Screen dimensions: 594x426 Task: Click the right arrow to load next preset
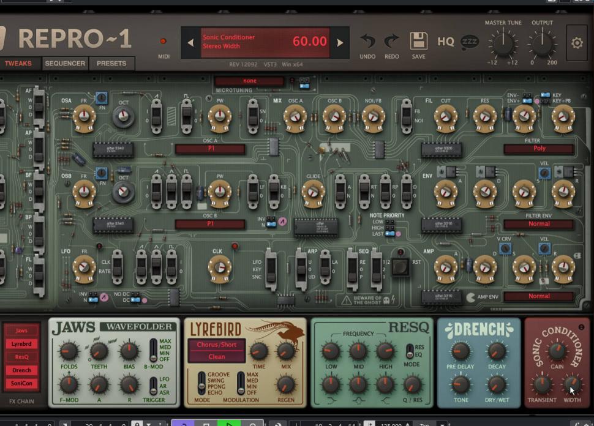[x=340, y=42]
